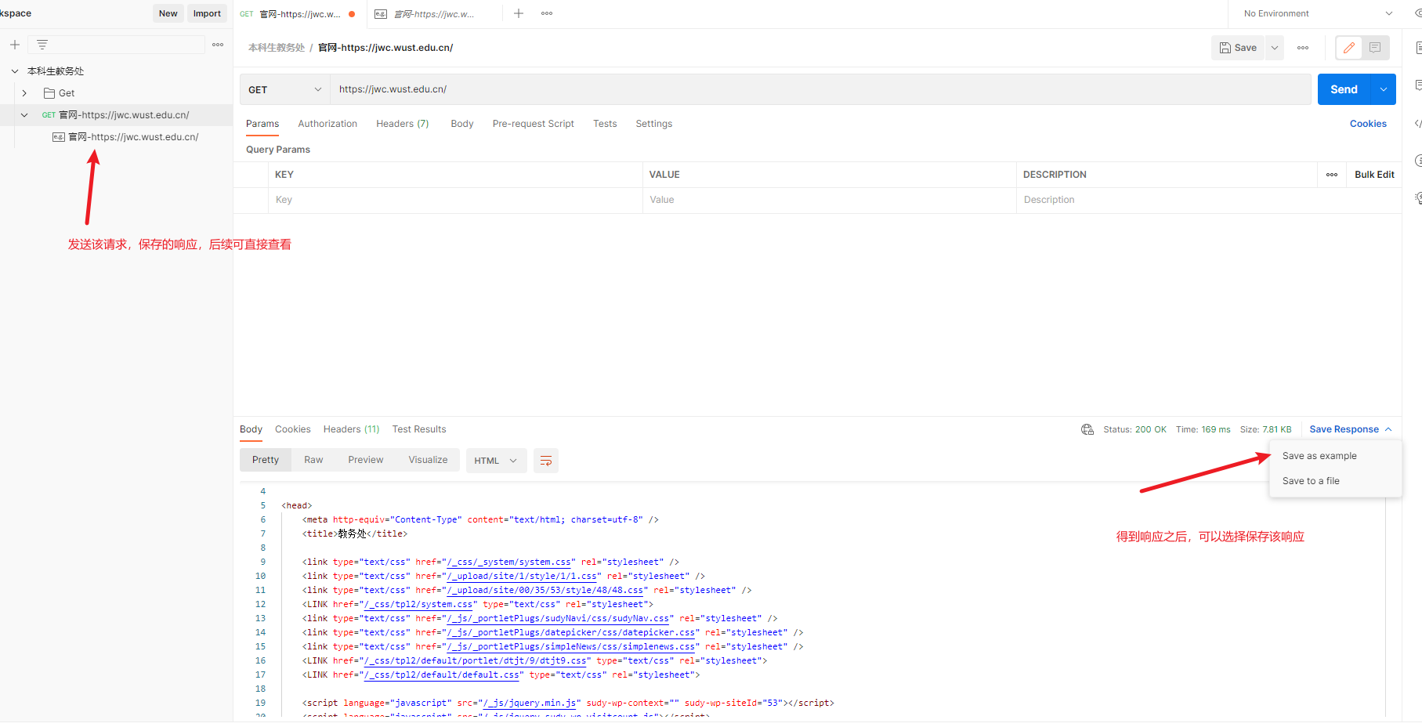The width and height of the screenshot is (1422, 727).
Task: Open the Authorization tab
Action: (x=327, y=124)
